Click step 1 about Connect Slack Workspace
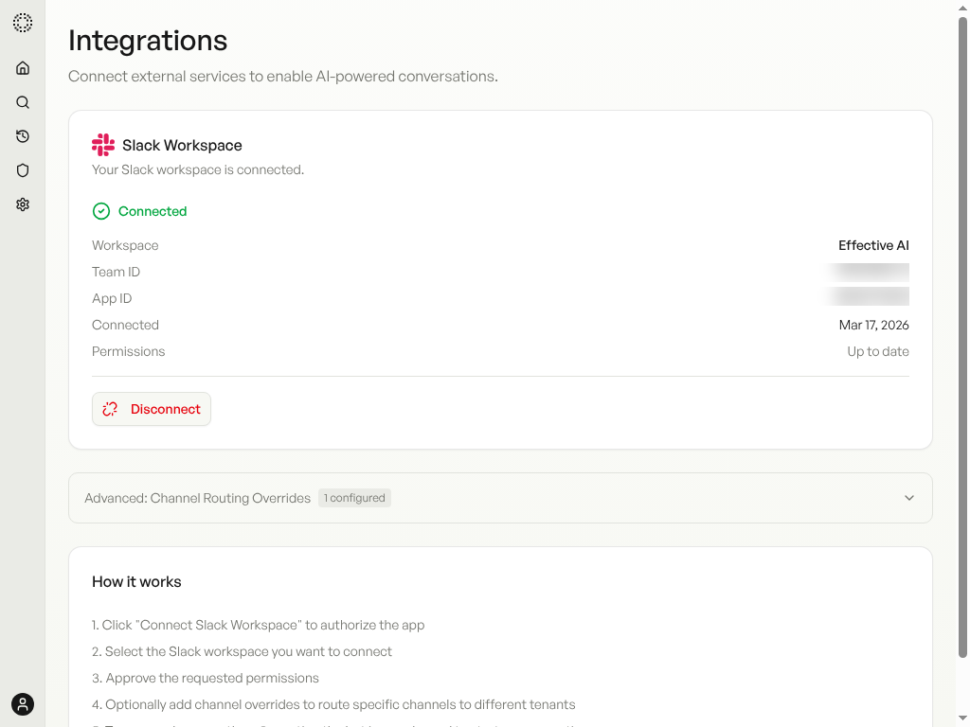The image size is (970, 727). click(x=258, y=625)
